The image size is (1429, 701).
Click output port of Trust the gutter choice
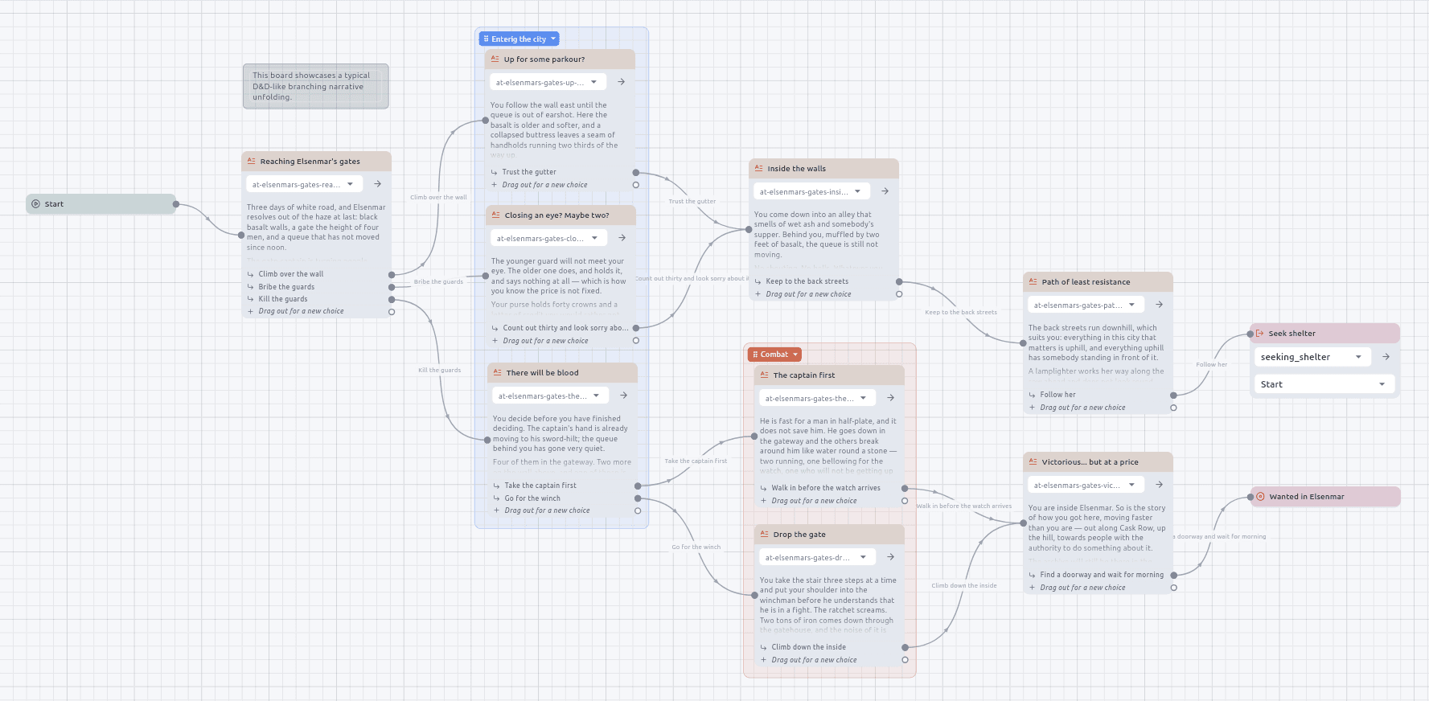point(635,172)
